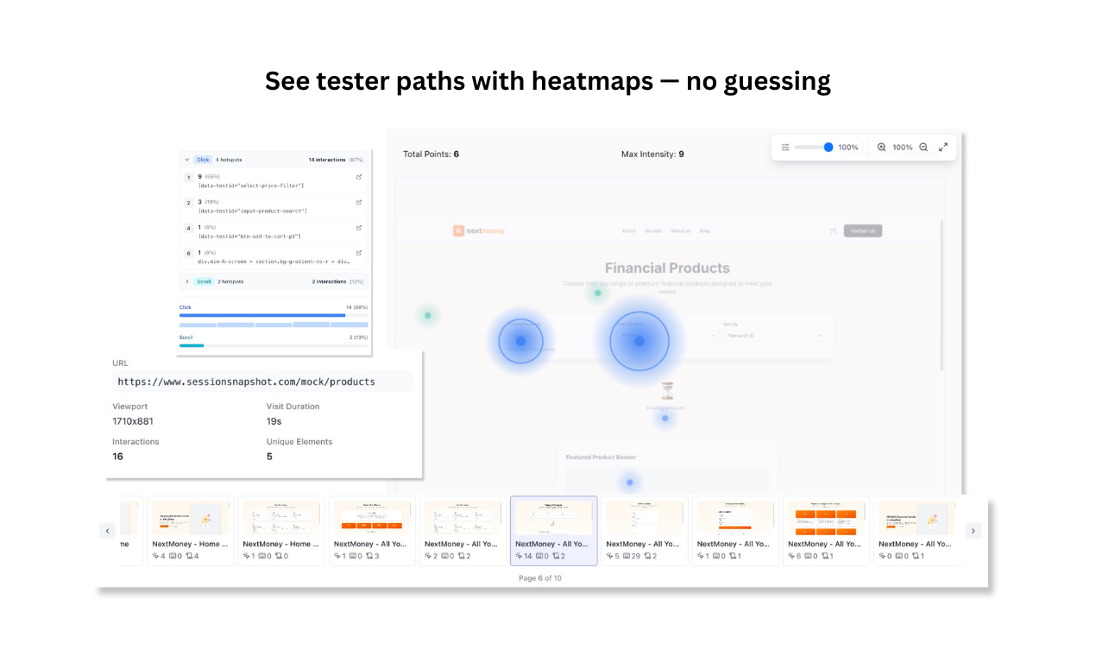Image resolution: width=1096 pixels, height=656 pixels.
Task: Open external link for select-price-filter hotspot
Action: (x=359, y=177)
